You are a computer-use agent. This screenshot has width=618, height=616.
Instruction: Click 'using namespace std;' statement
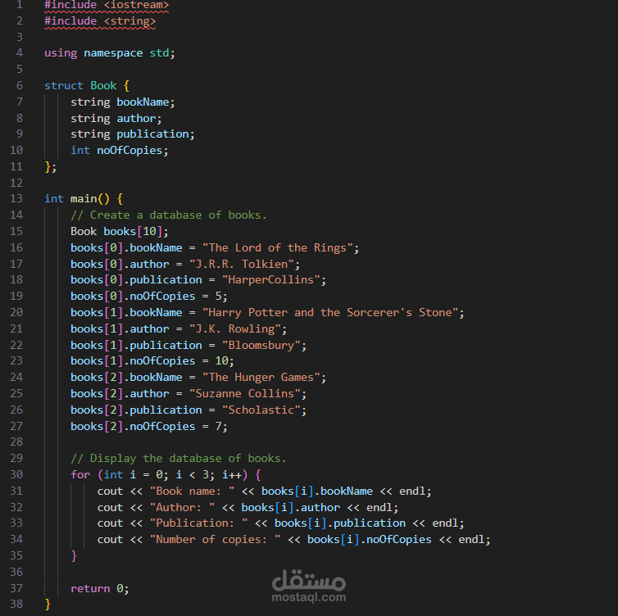[x=110, y=52]
